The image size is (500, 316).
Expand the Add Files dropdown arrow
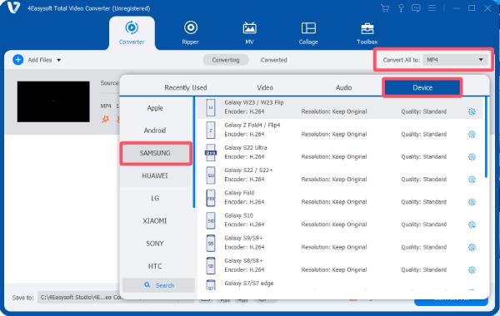[x=58, y=60]
